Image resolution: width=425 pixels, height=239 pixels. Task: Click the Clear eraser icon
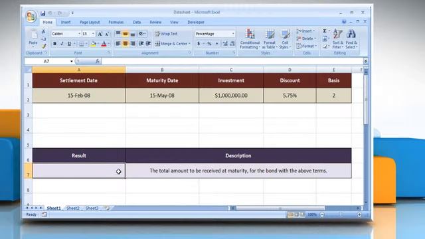pos(325,46)
